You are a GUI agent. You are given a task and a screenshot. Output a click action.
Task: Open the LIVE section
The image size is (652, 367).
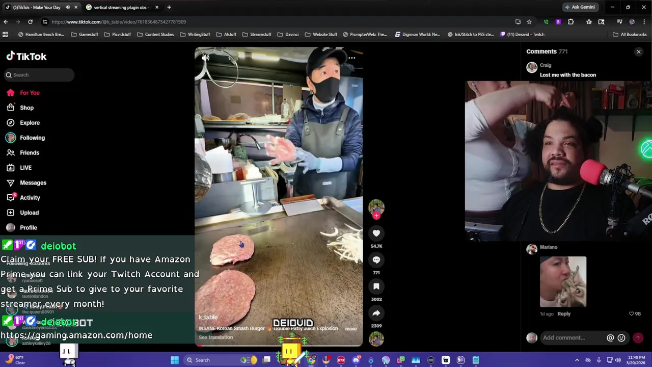tap(25, 168)
